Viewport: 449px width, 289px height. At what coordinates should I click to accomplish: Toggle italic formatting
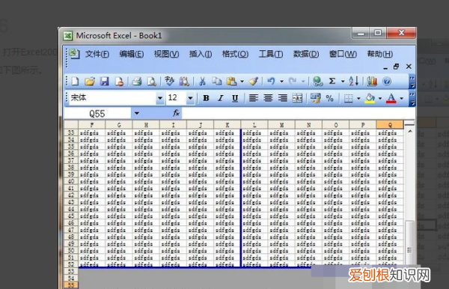coord(221,98)
